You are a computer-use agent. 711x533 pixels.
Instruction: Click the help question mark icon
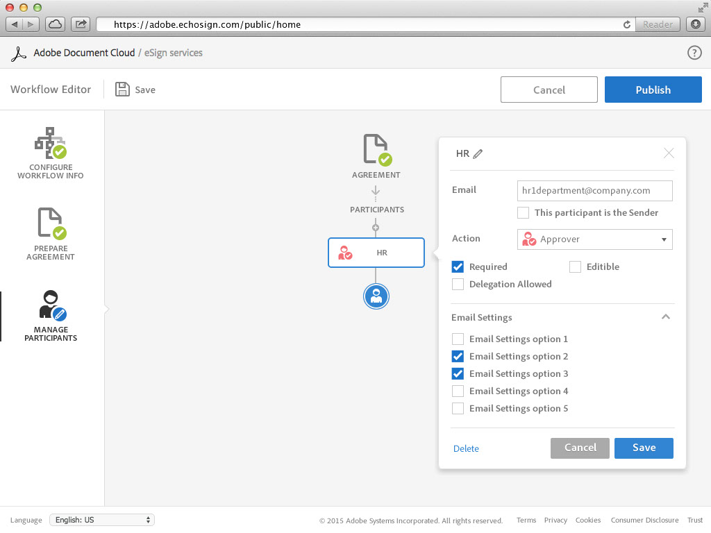(x=694, y=53)
